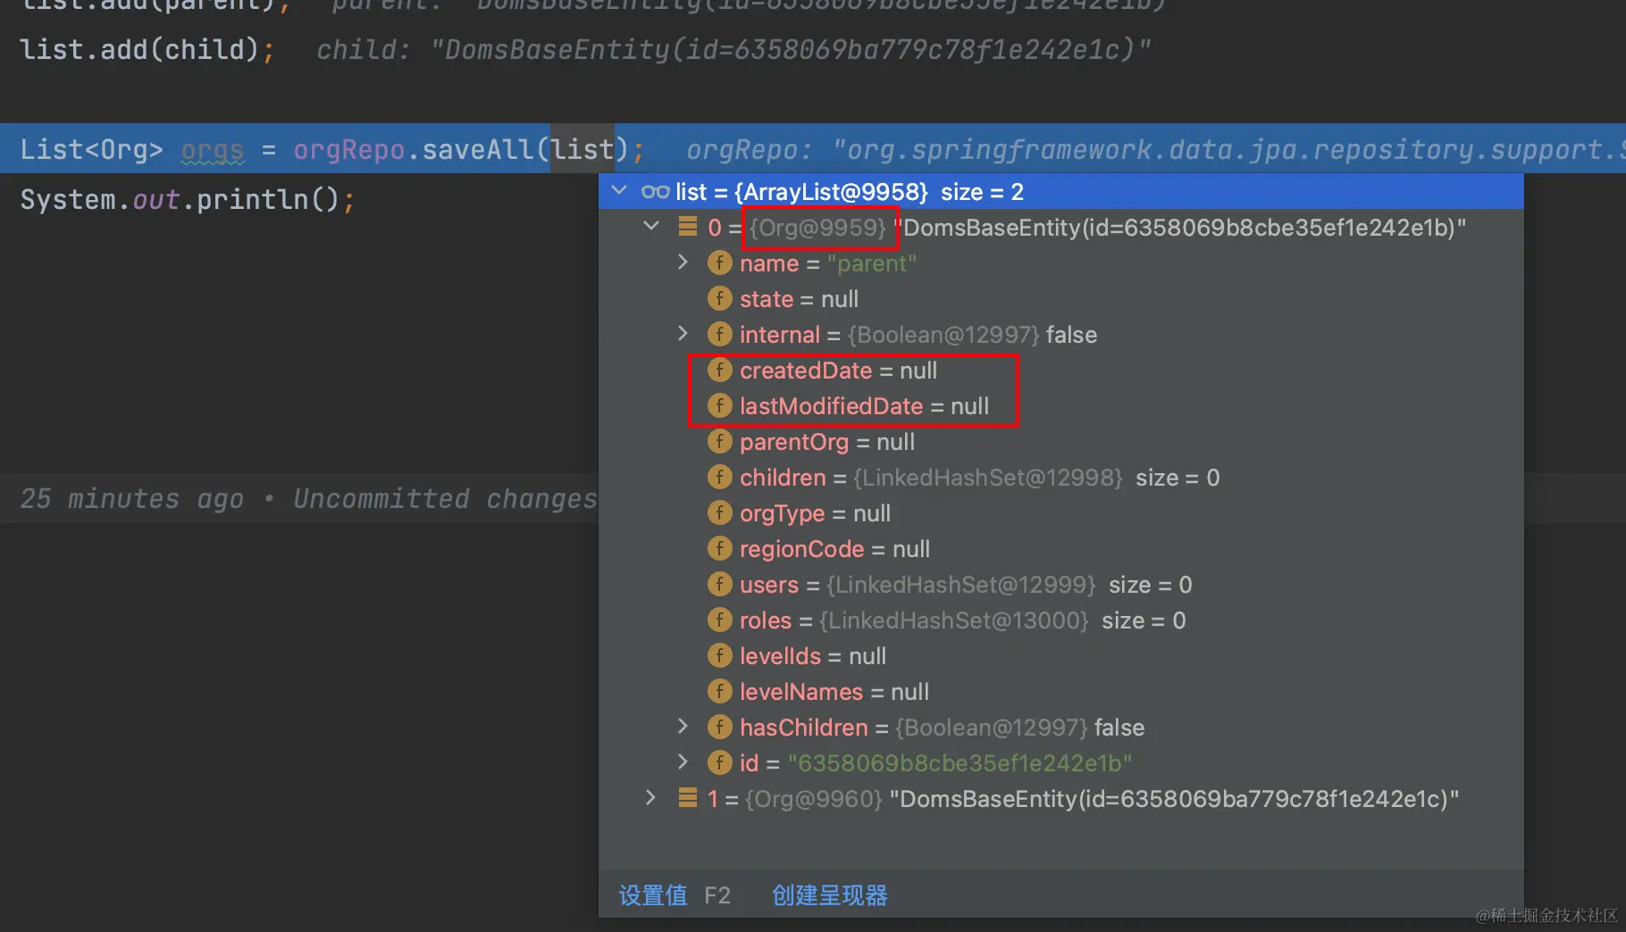Expand the id field chevron
The width and height of the screenshot is (1626, 932).
[683, 762]
